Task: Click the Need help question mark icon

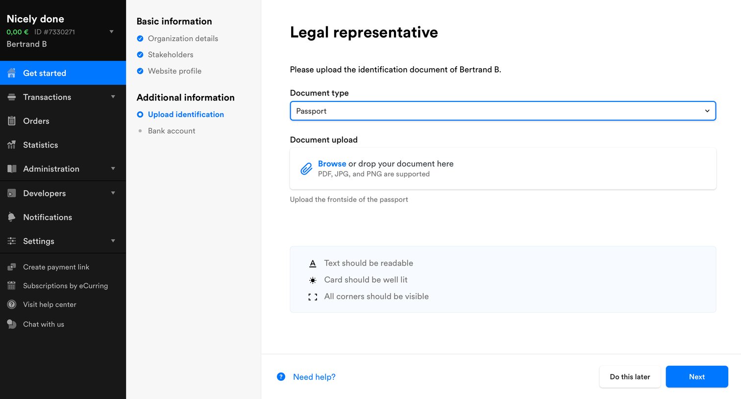Action: pyautogui.click(x=281, y=376)
